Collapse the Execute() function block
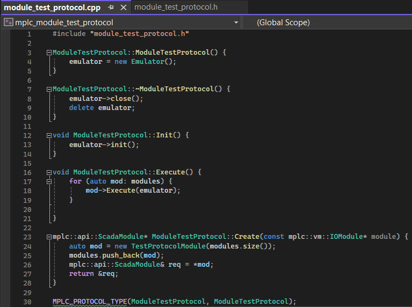This screenshot has width=412, height=307. (49, 172)
